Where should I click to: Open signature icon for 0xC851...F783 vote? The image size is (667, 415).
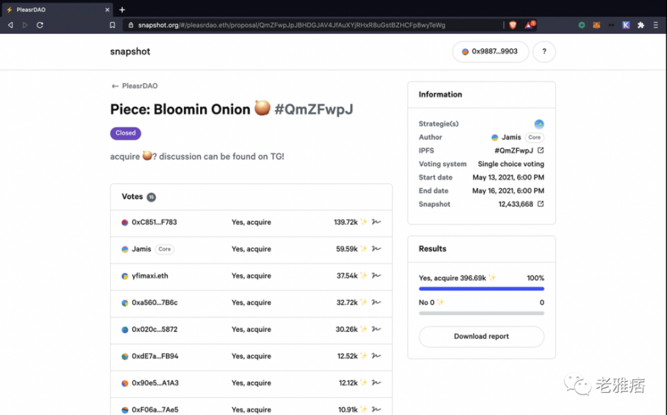(x=376, y=222)
